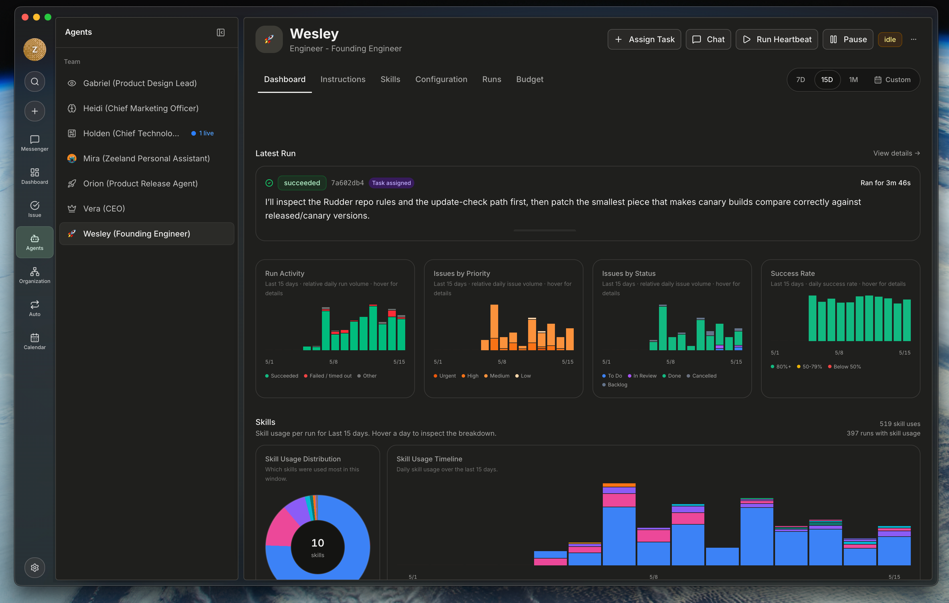The image size is (949, 603).
Task: Click the plus icon to add new
Action: [35, 111]
